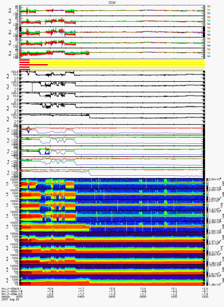224x307 pixels.
Task: Click the red bz legend of the B_b panel
Action: click(x=209, y=6)
